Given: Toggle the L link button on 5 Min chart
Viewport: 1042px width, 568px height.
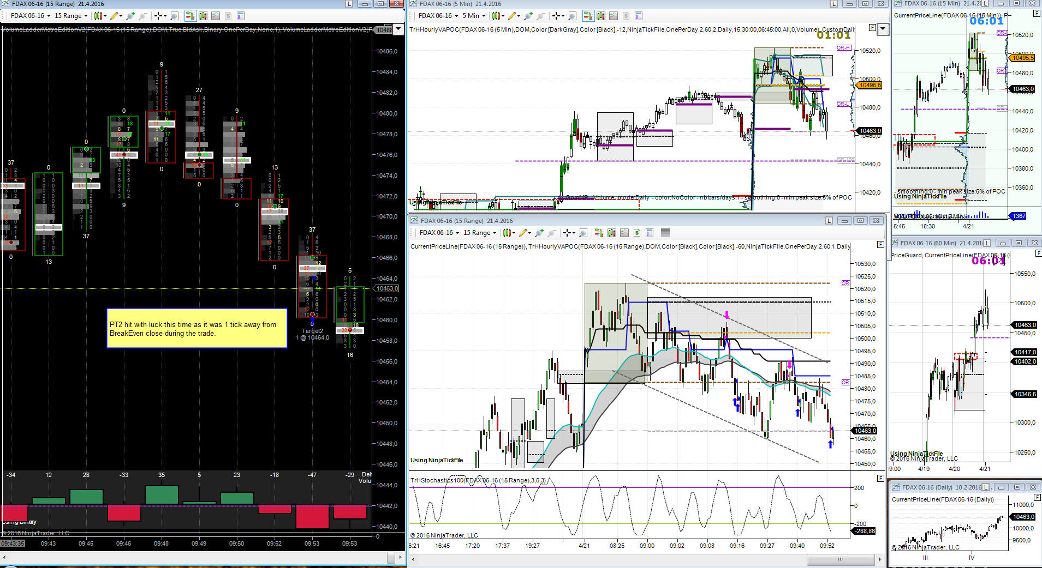Looking at the screenshot, I should (833, 4).
